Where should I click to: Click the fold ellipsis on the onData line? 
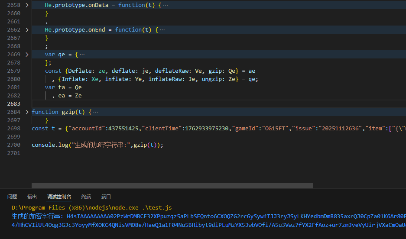tap(165, 5)
